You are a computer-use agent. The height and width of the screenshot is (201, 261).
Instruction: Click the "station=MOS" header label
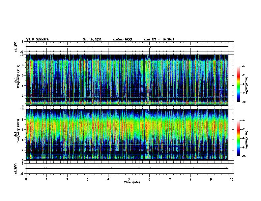pos(123,39)
